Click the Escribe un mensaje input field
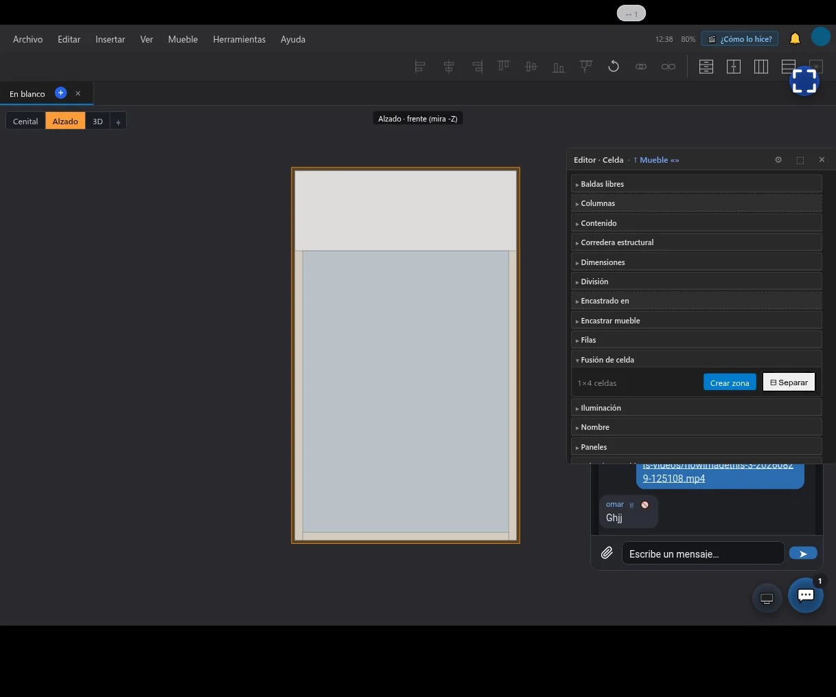The image size is (836, 697). tap(703, 553)
